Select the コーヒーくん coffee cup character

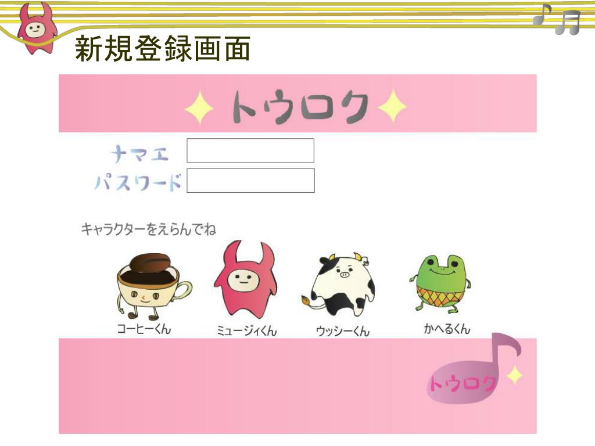153,286
